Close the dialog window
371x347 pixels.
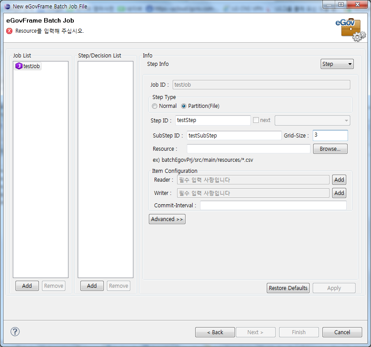[x=357, y=4]
